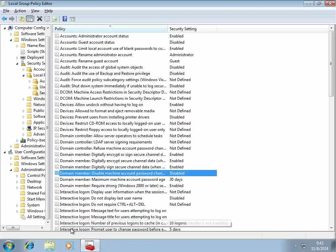This screenshot has height=252, width=336.
Task: Click the Deployed Printers node icon
Action: click(23, 57)
